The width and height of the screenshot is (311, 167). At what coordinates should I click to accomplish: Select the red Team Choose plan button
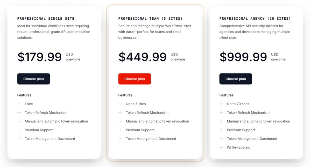135,79
